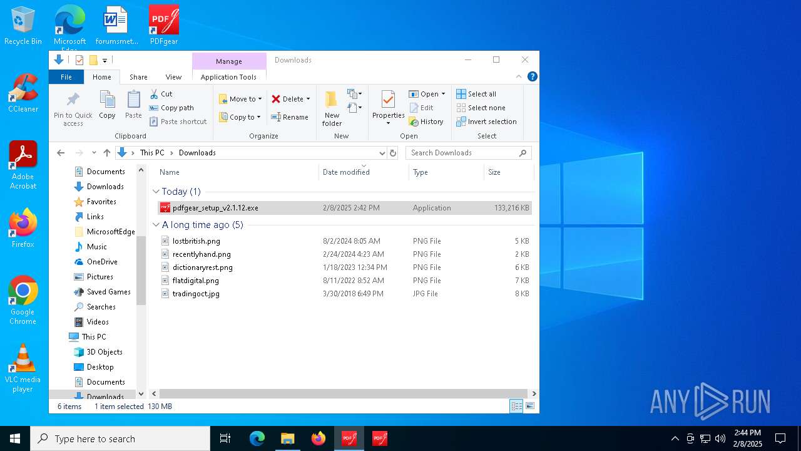Customize Quick Access Toolbar dropdown
Image resolution: width=801 pixels, height=451 pixels.
pos(105,60)
